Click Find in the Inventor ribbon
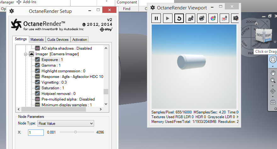Screen dimensions: 277x149 pos(127,9)
